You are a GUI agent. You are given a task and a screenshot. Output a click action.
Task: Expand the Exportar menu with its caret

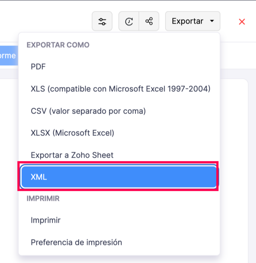212,21
